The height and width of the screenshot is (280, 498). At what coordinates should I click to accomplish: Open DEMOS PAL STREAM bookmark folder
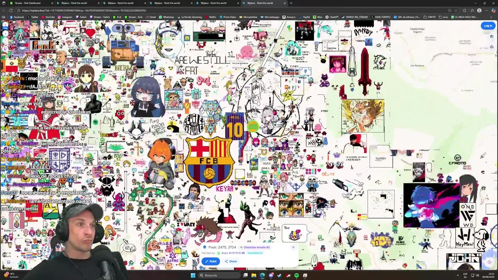pyautogui.click(x=355, y=17)
